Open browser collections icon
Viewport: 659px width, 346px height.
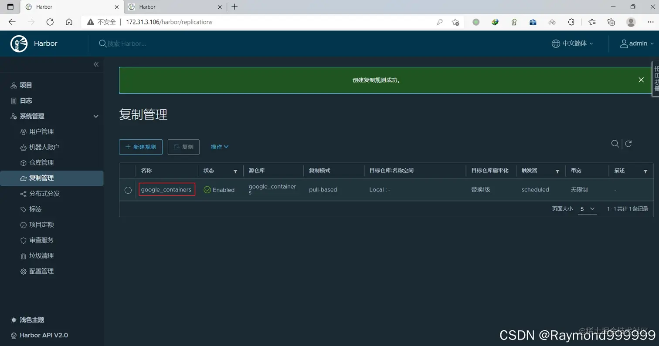tap(611, 22)
